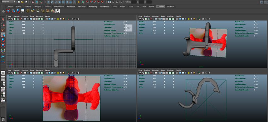Click the first shelf icon with red arrows

(8, 11)
